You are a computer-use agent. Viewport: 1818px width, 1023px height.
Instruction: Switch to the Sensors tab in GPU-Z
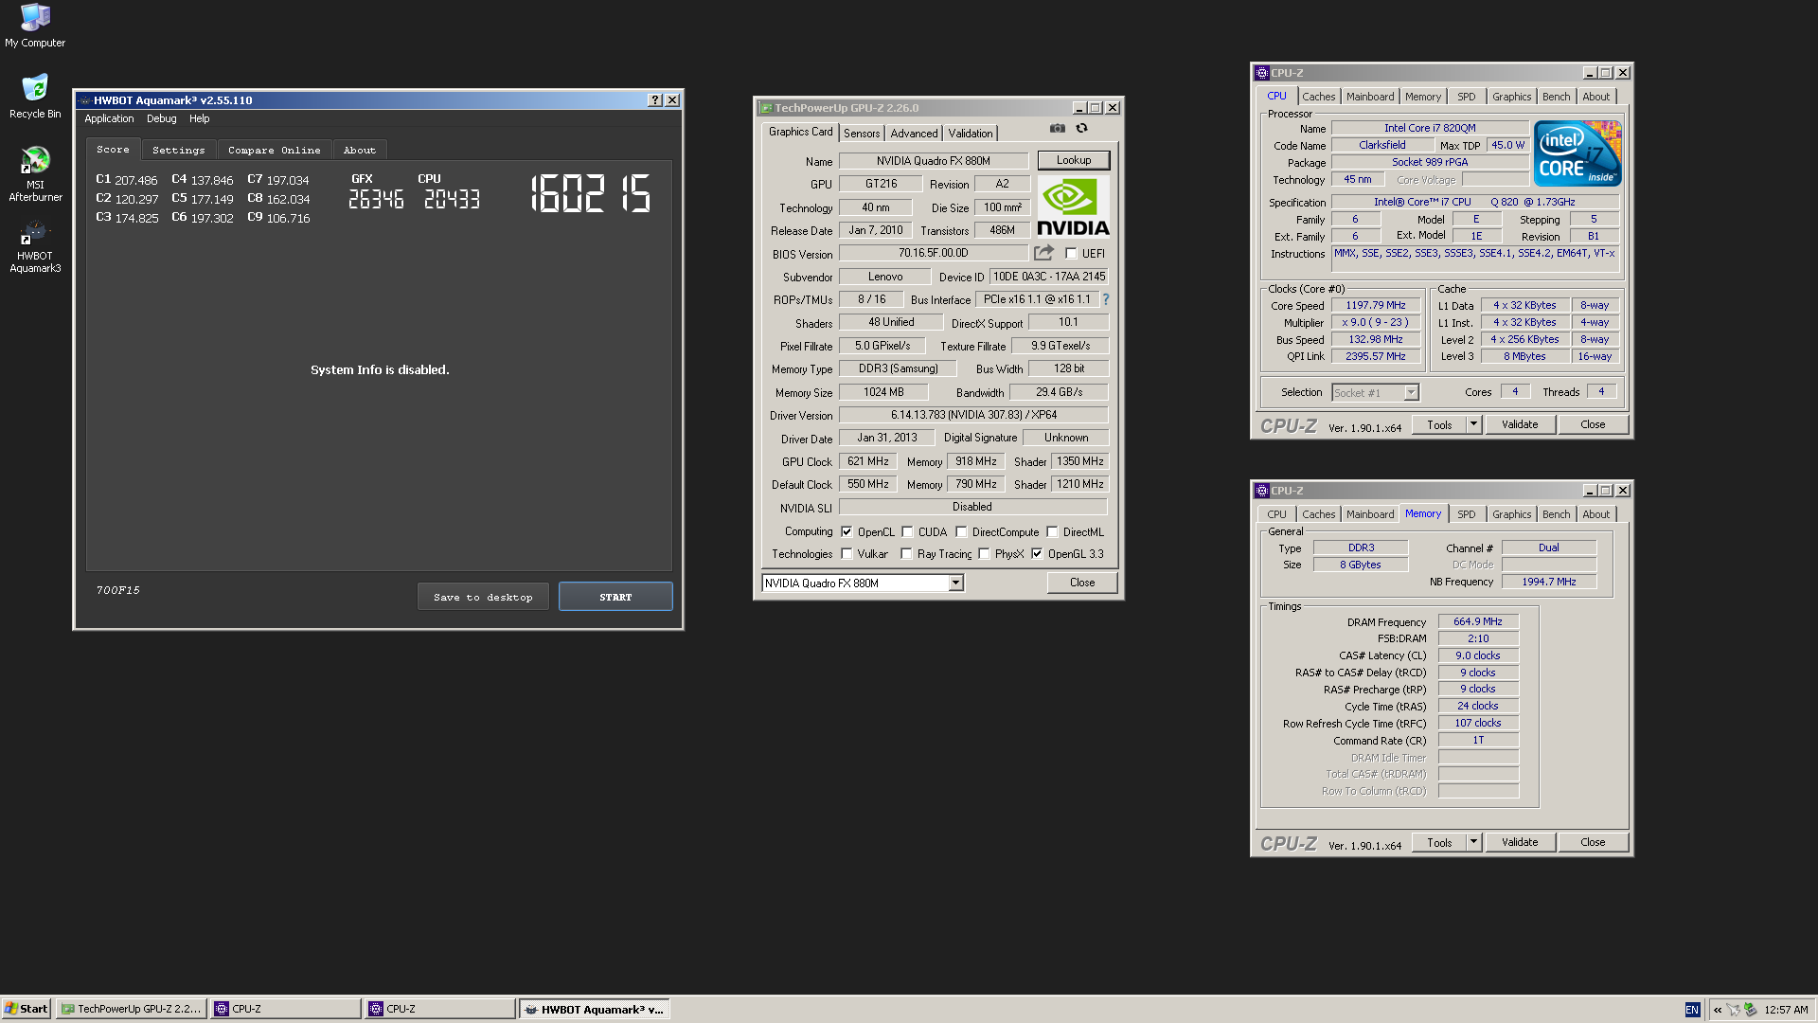point(862,134)
